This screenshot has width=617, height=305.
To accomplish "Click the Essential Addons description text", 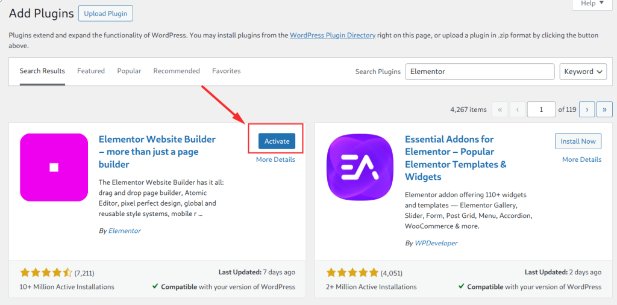I will tap(468, 211).
